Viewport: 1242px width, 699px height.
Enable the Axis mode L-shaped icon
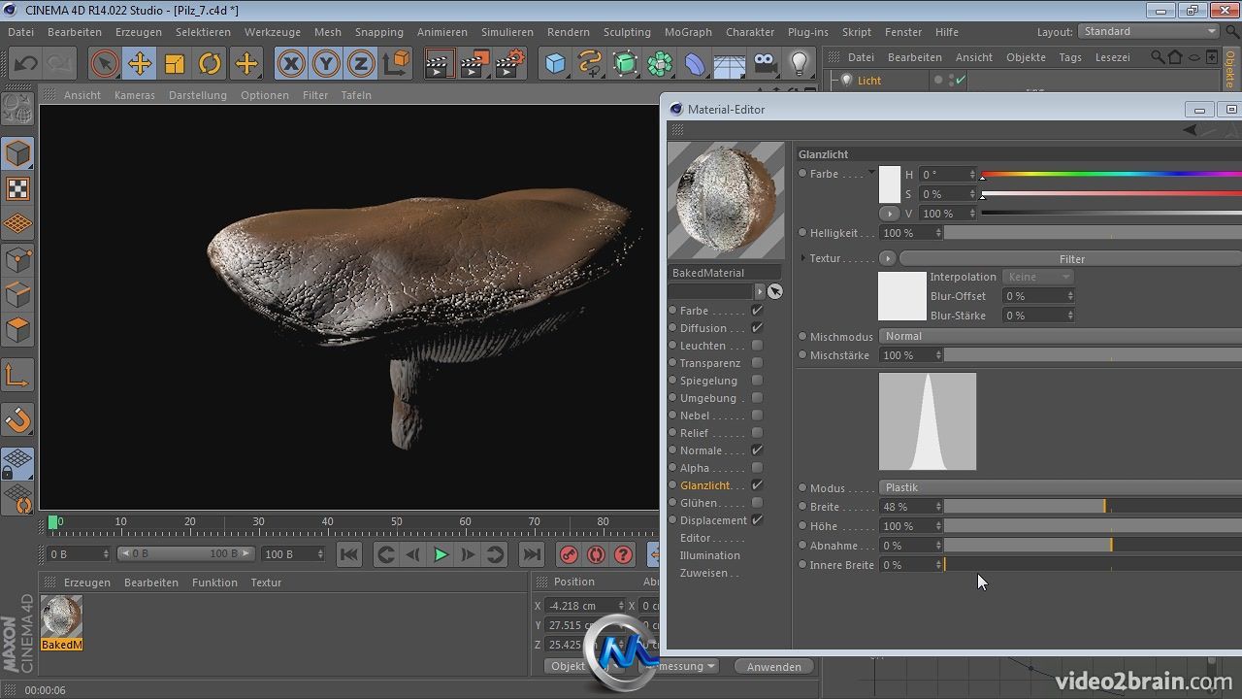[17, 375]
